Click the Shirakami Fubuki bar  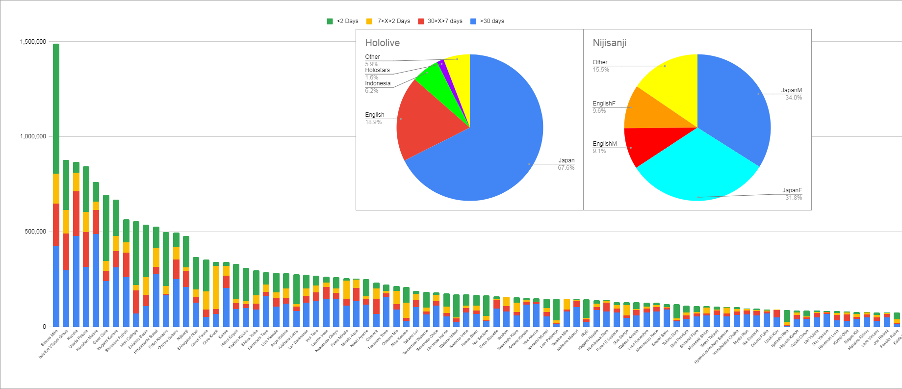click(126, 273)
